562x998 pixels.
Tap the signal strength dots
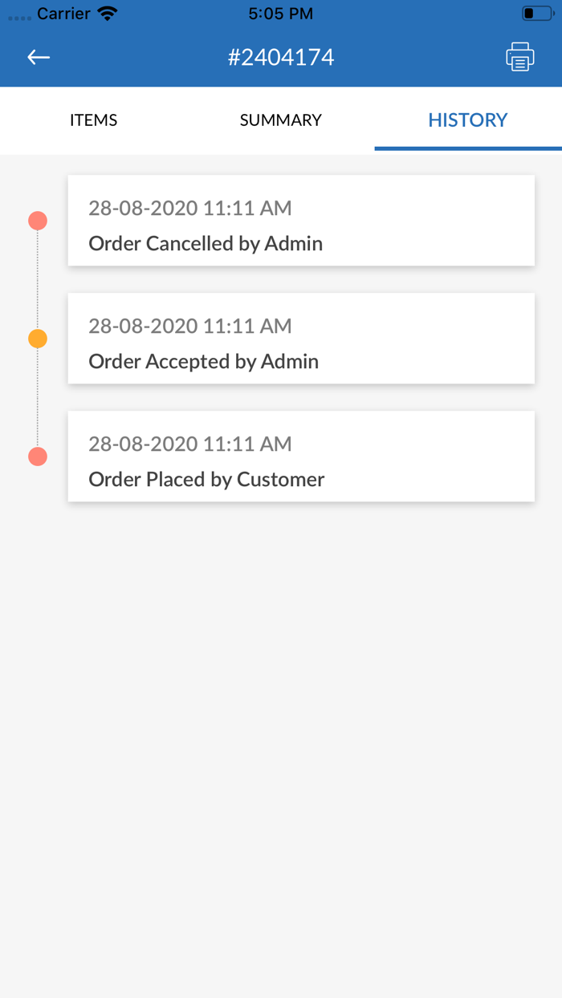click(19, 17)
